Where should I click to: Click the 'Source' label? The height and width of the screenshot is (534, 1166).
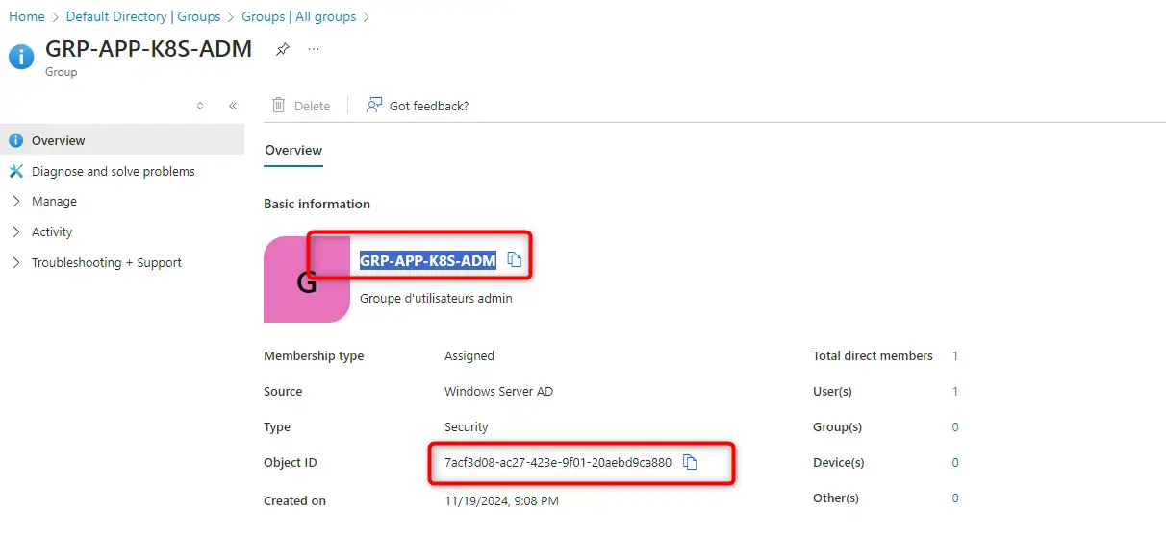[x=283, y=392]
